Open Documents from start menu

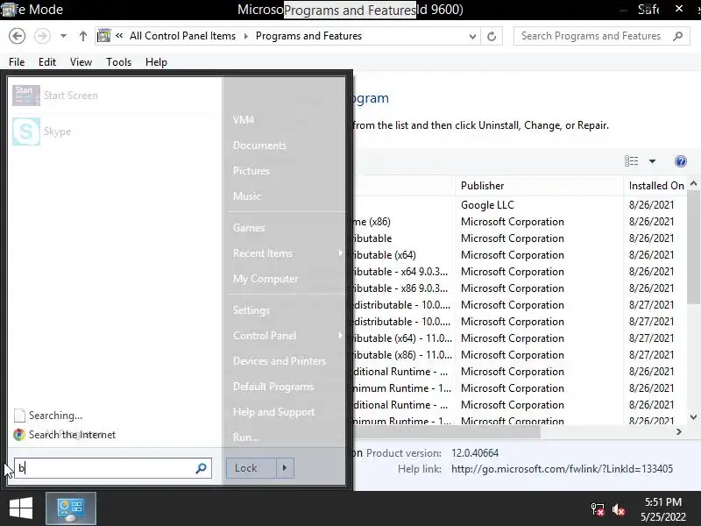point(259,146)
